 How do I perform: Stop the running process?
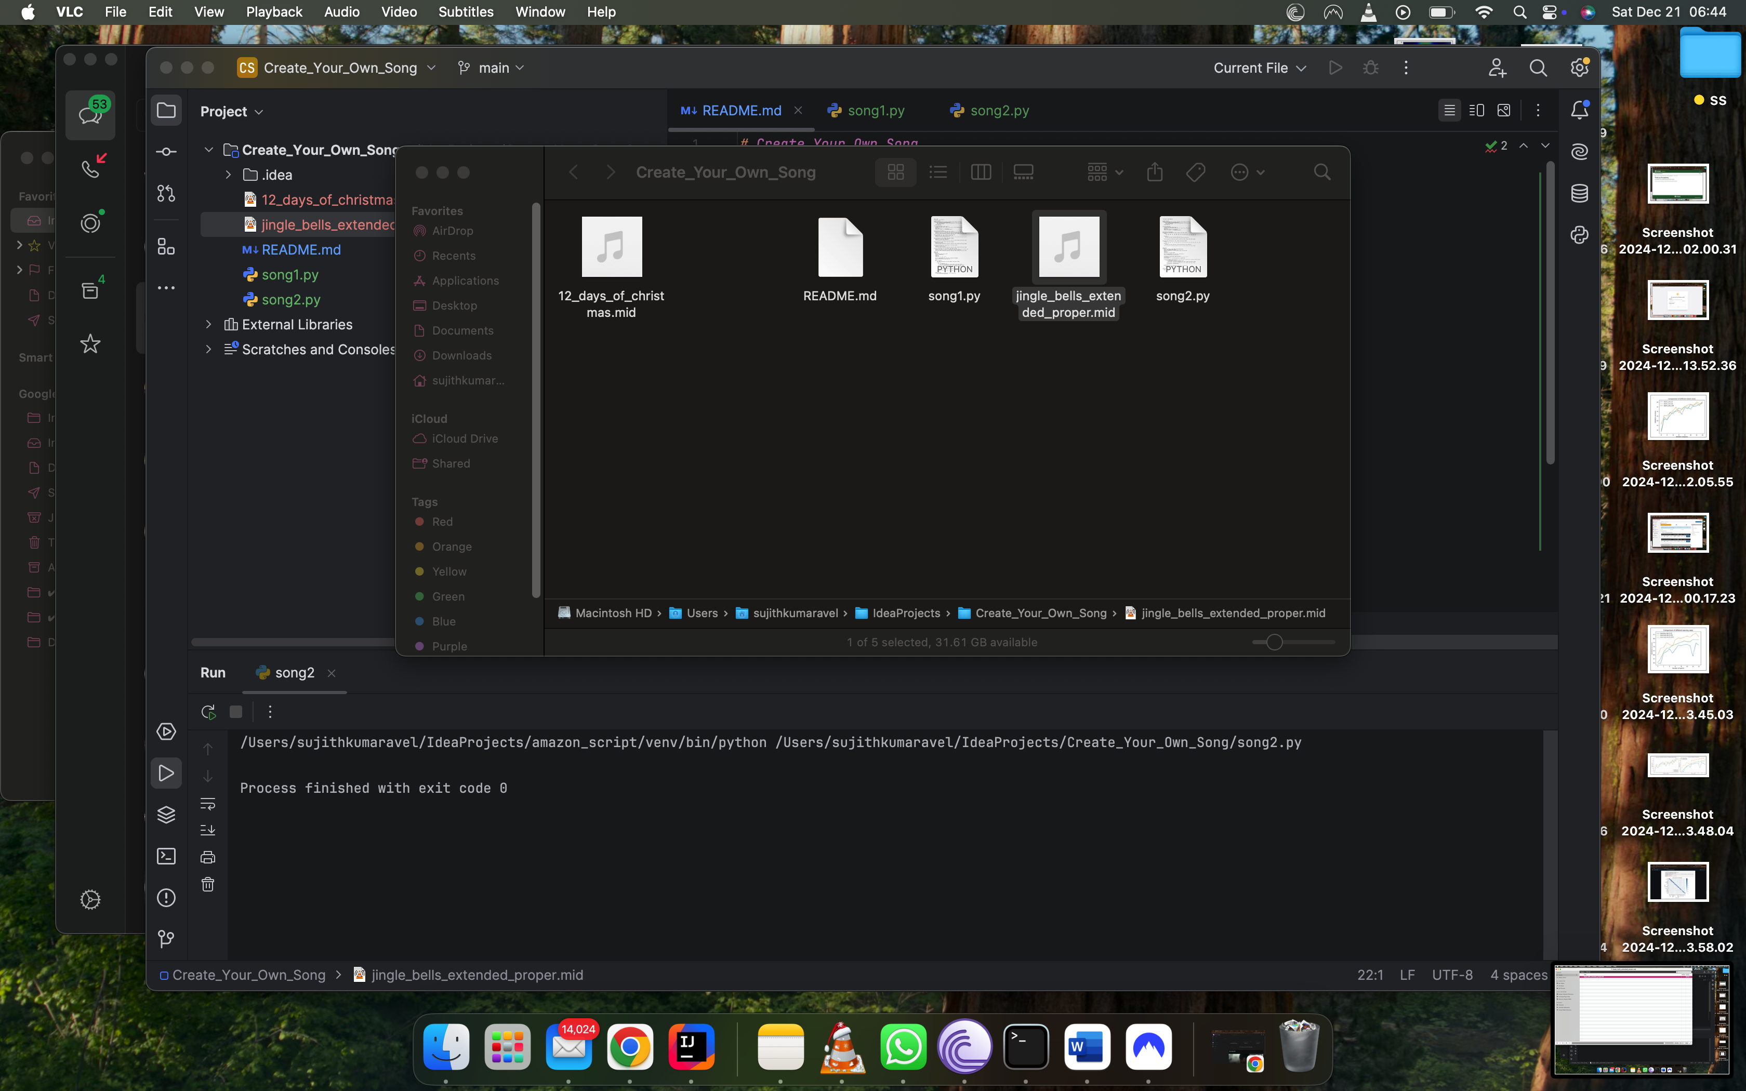[x=236, y=712]
